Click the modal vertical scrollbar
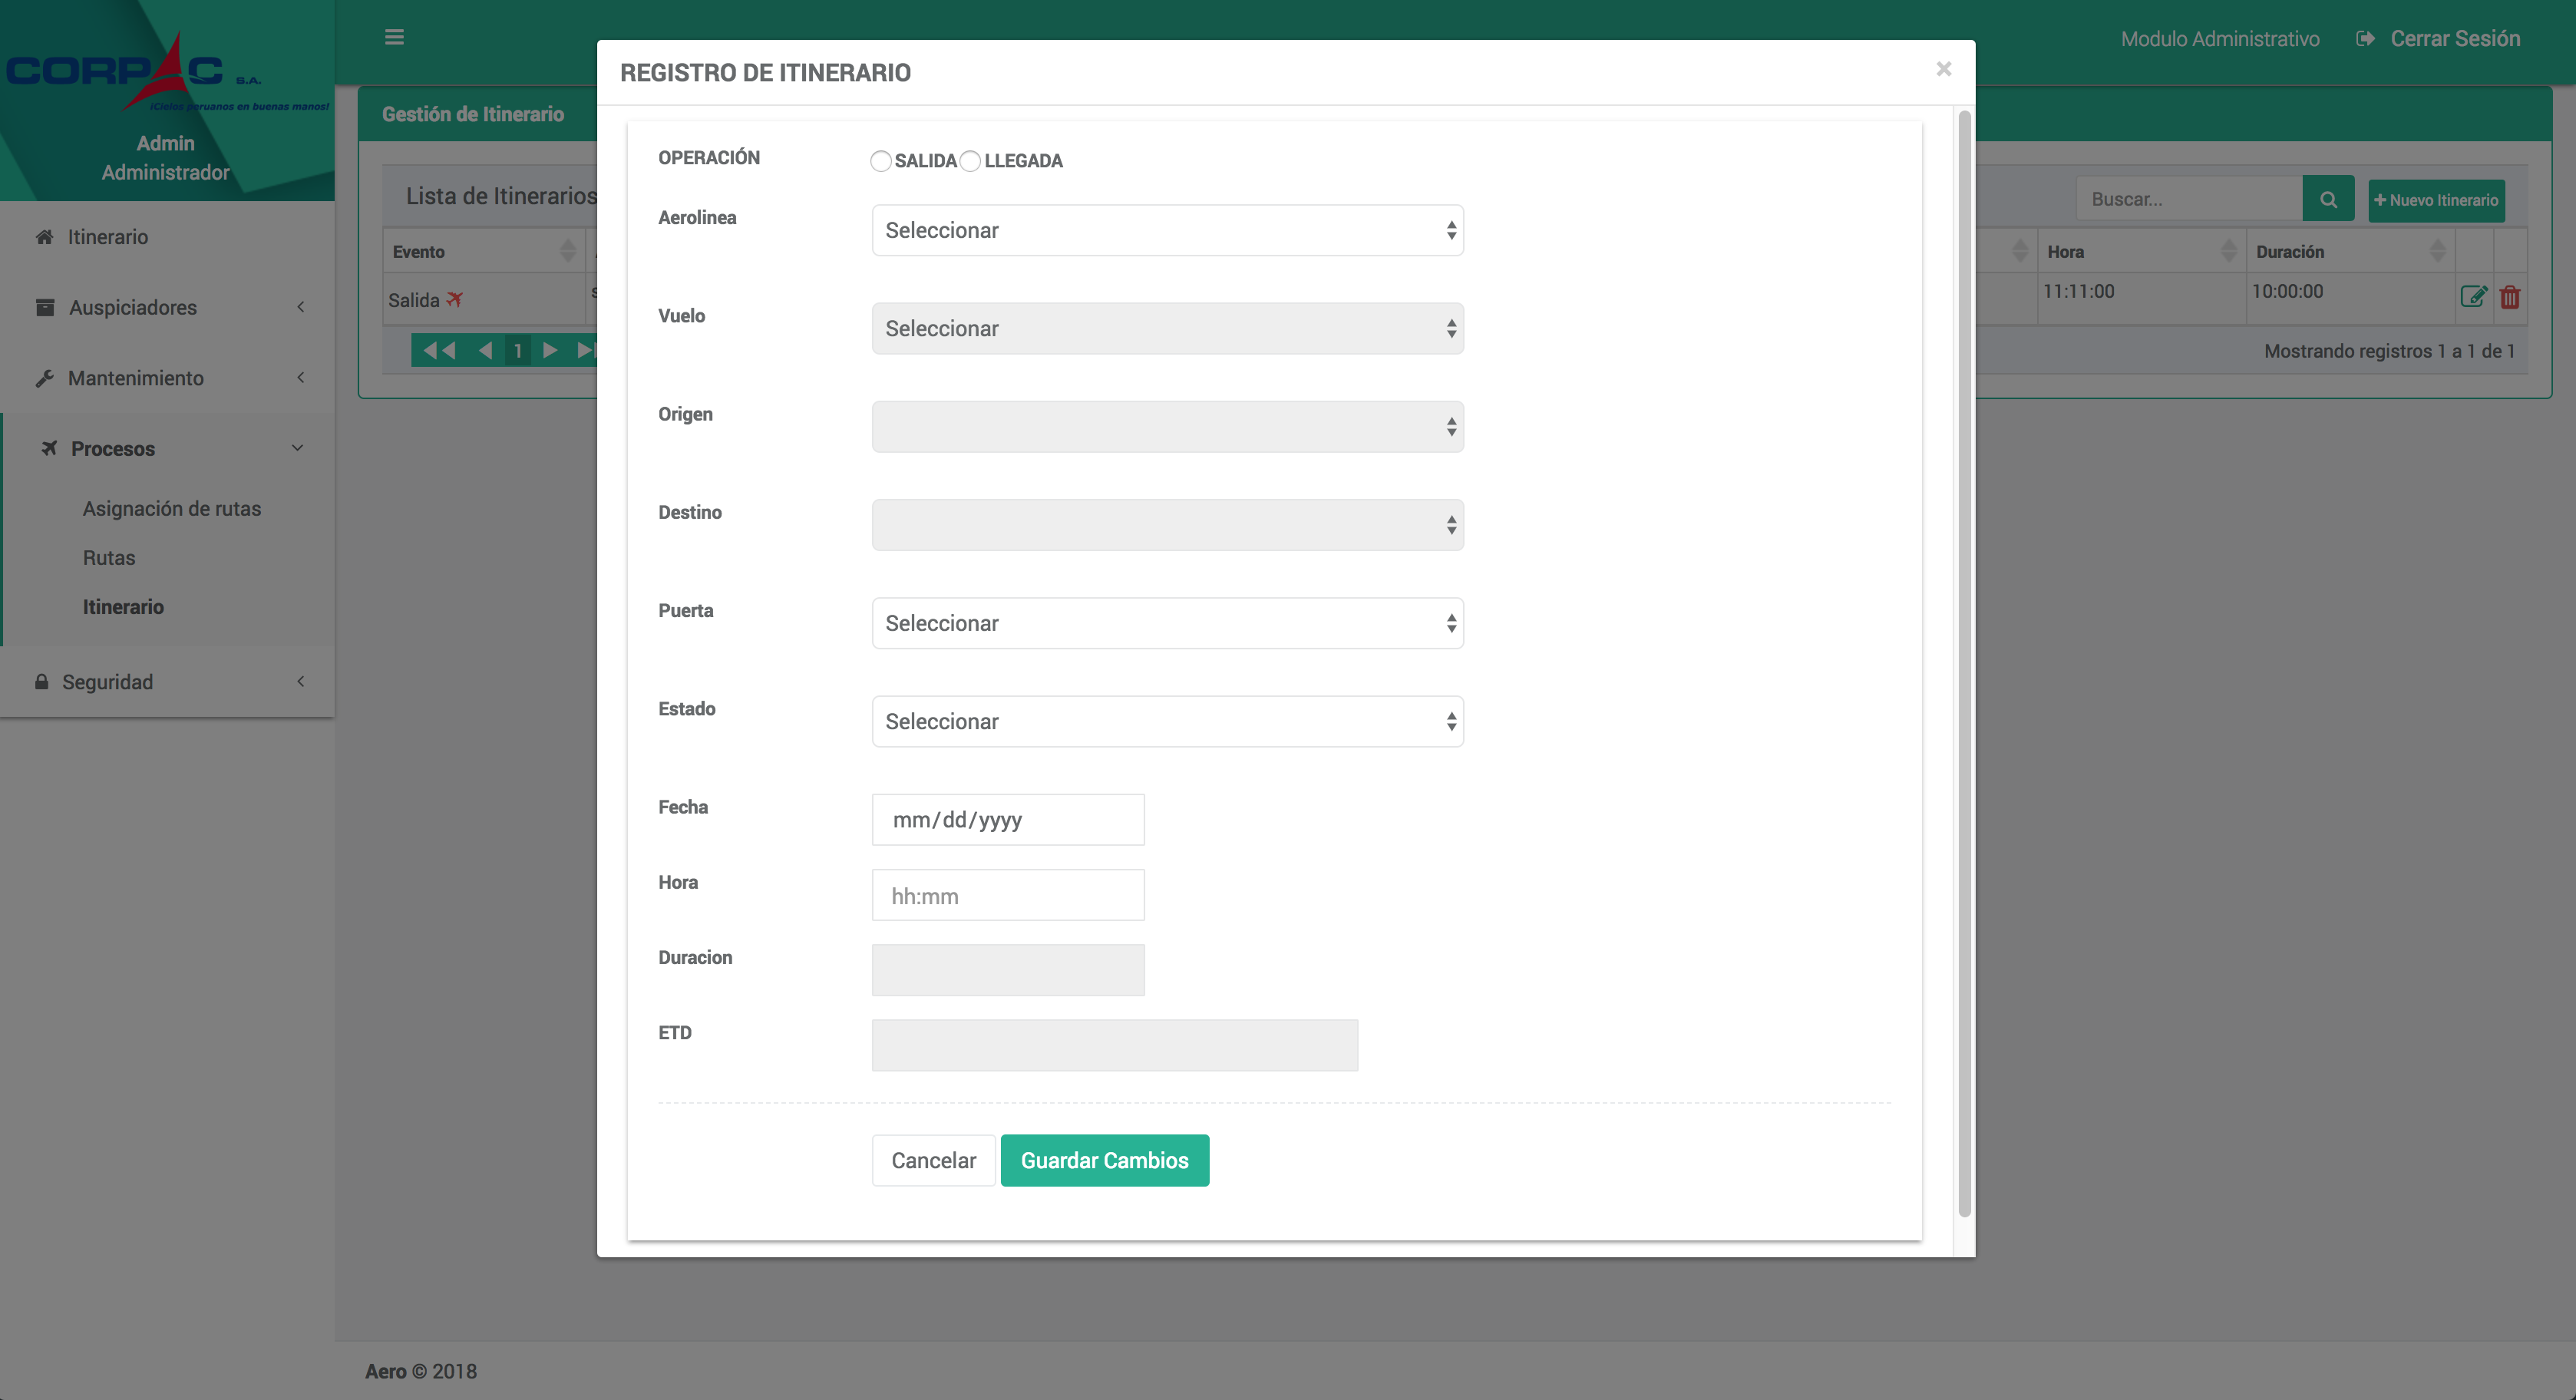2576x1400 pixels. click(1964, 660)
